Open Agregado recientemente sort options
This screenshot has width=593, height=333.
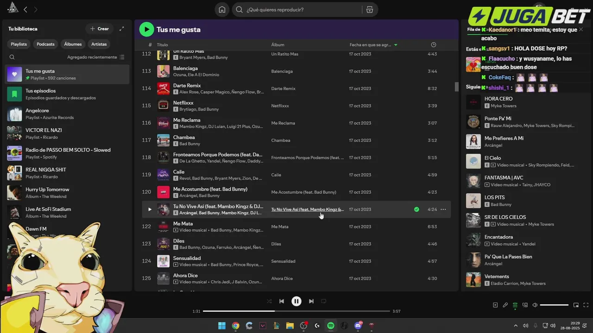[96, 57]
